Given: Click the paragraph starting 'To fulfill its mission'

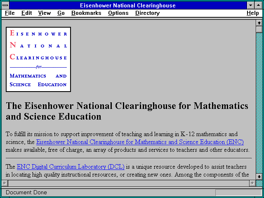Looking at the screenshot, I should pos(127,142).
